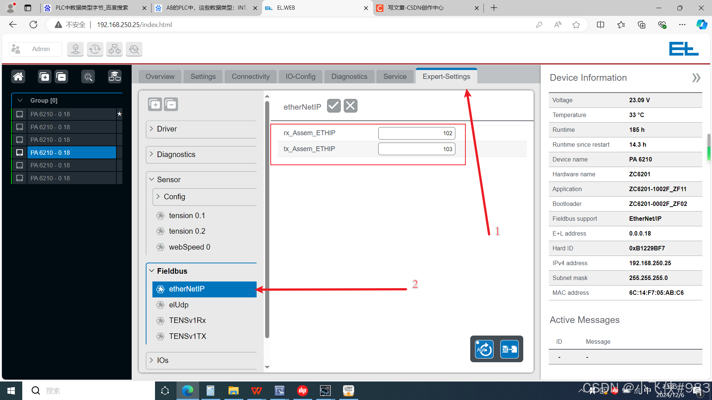Click expand-all plus icon in settings tree
Viewport: 712px width, 400px height.
pyautogui.click(x=155, y=104)
